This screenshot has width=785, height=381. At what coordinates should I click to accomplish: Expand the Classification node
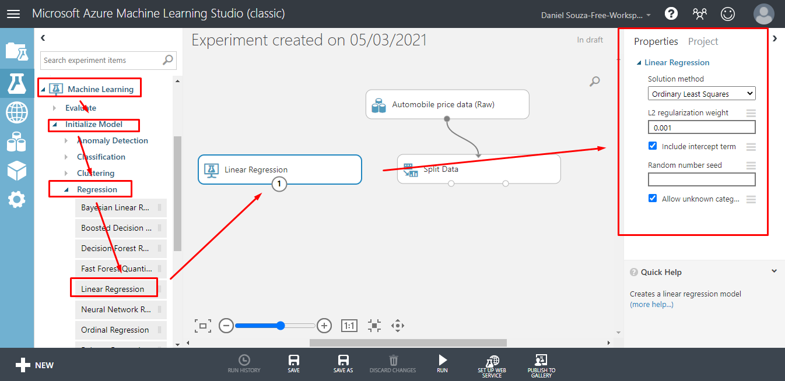coord(66,157)
